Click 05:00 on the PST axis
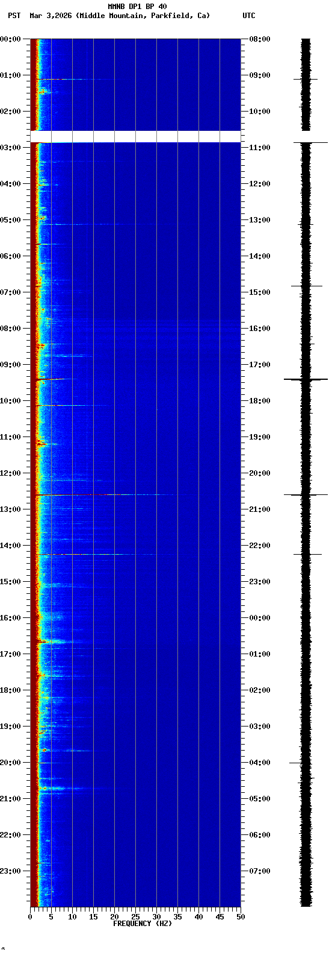The image size is (332, 955). tap(10, 220)
